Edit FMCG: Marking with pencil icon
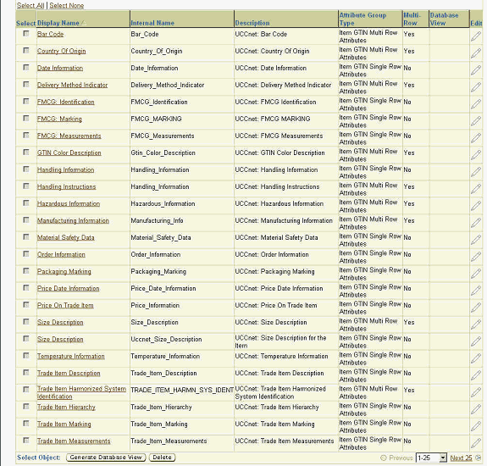The width and height of the screenshot is (487, 466). pyautogui.click(x=475, y=121)
